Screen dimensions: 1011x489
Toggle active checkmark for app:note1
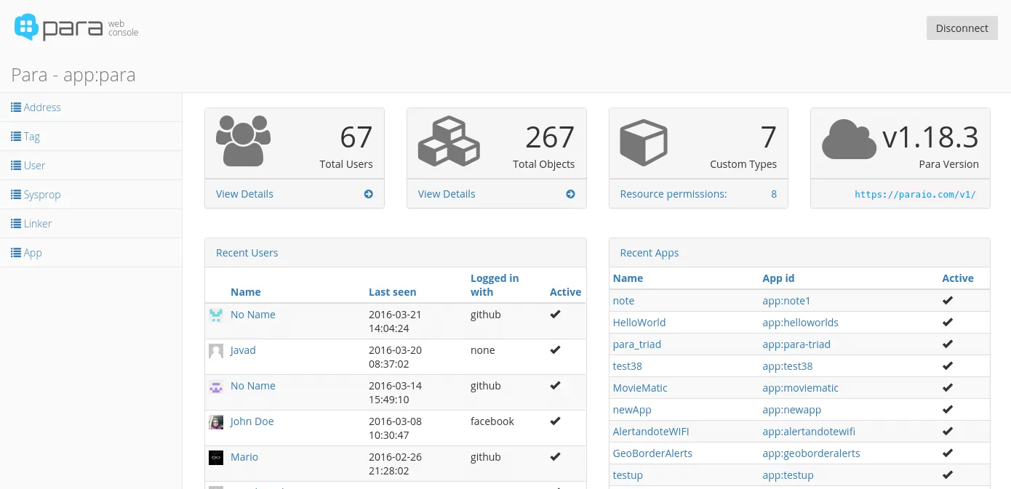point(947,300)
